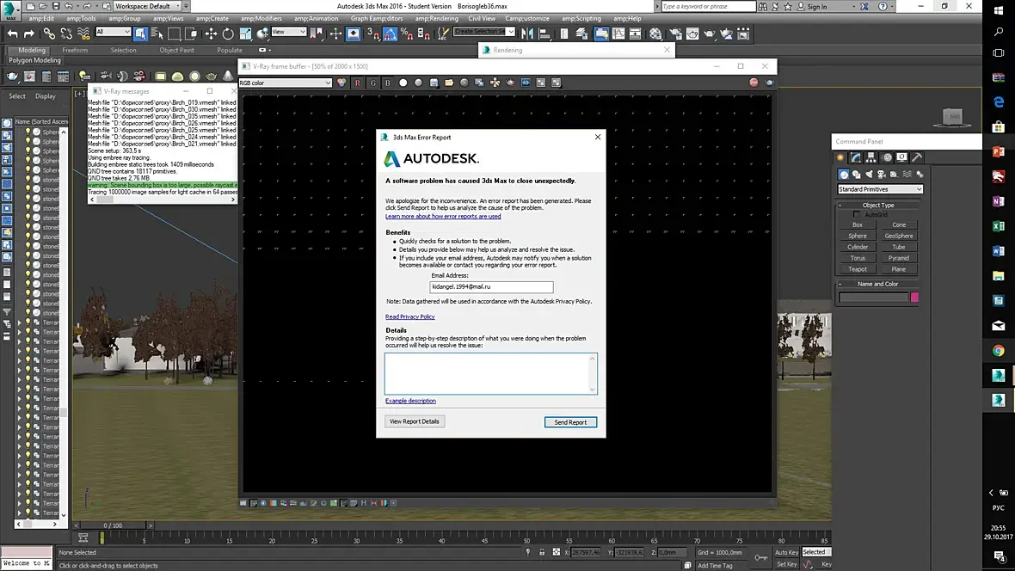The height and width of the screenshot is (571, 1015).
Task: Click the red Stop rendering icon
Action: 754,83
